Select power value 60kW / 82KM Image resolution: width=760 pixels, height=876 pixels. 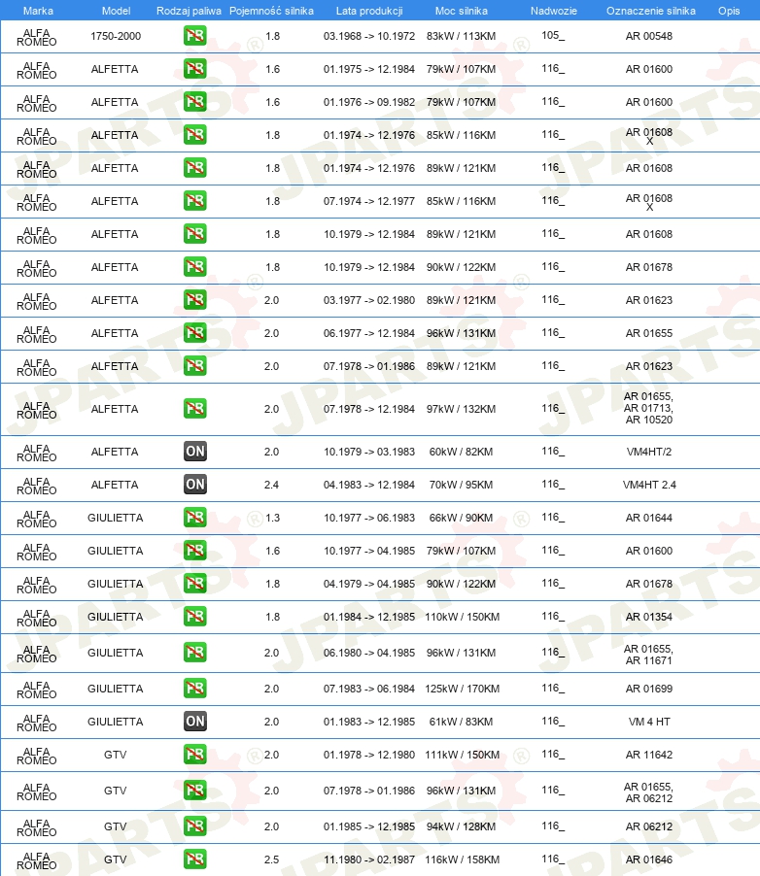(461, 452)
